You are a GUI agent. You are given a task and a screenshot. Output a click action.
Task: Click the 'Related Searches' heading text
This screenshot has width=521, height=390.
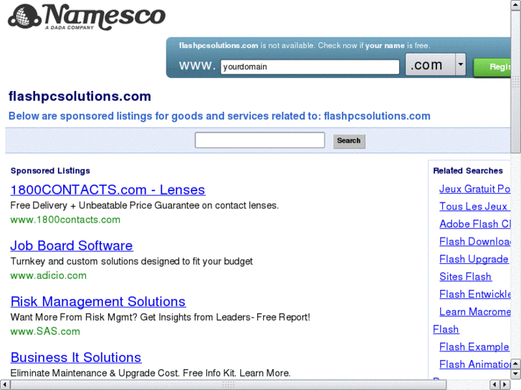[x=468, y=170]
